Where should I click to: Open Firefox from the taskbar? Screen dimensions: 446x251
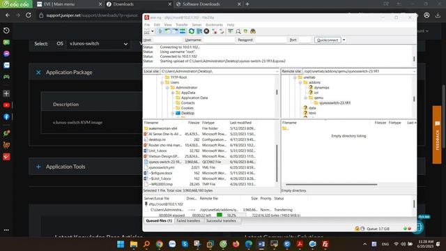pos(236,244)
